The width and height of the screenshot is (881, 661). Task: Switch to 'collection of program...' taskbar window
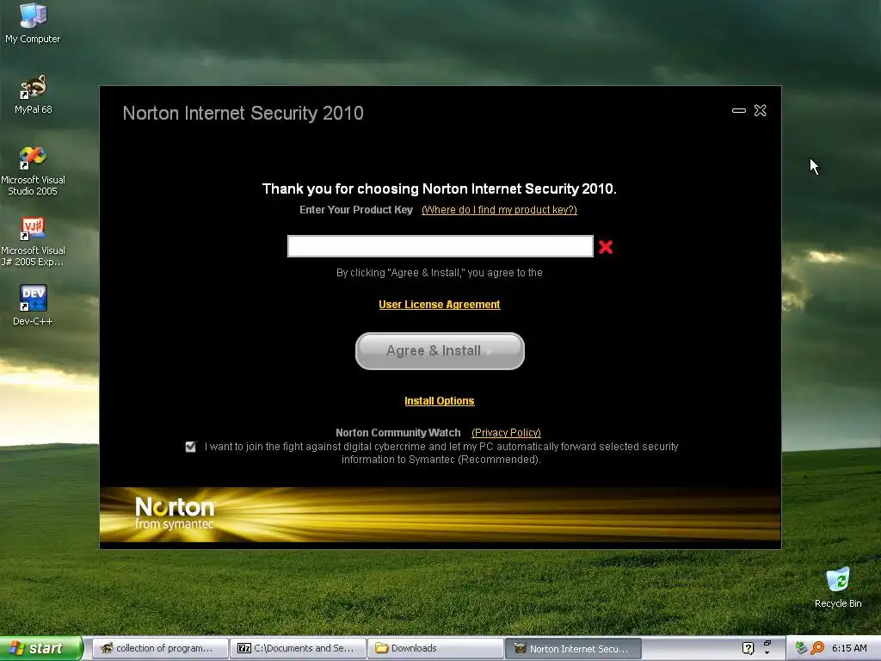click(159, 648)
